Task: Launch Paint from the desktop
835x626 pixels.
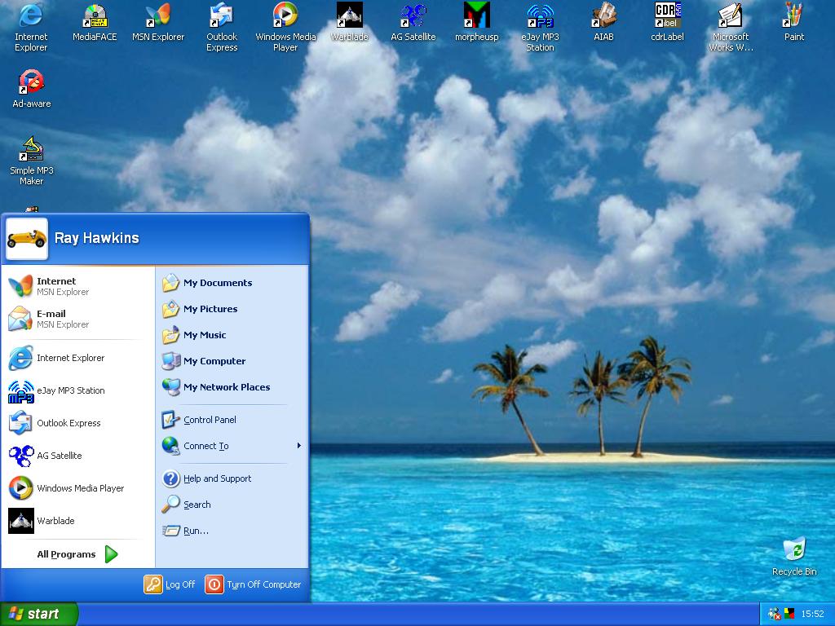Action: (793, 15)
